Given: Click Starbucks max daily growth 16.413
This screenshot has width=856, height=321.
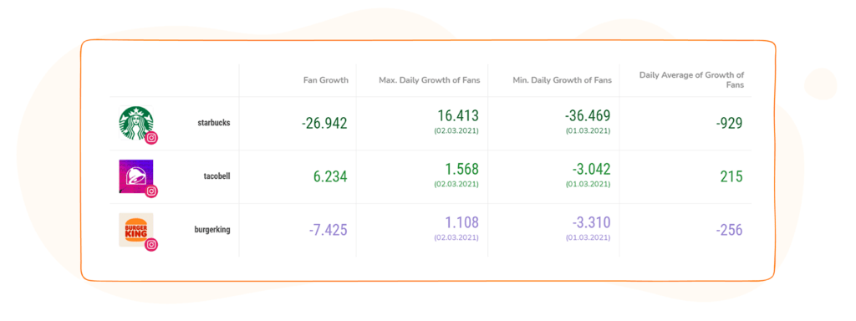Looking at the screenshot, I should (458, 115).
